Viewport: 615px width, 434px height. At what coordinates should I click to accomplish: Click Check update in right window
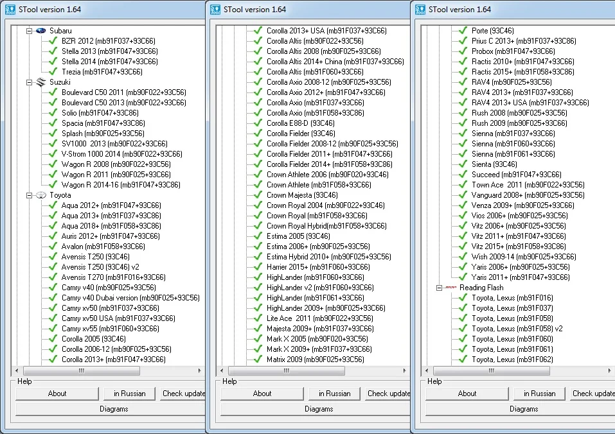593,394
